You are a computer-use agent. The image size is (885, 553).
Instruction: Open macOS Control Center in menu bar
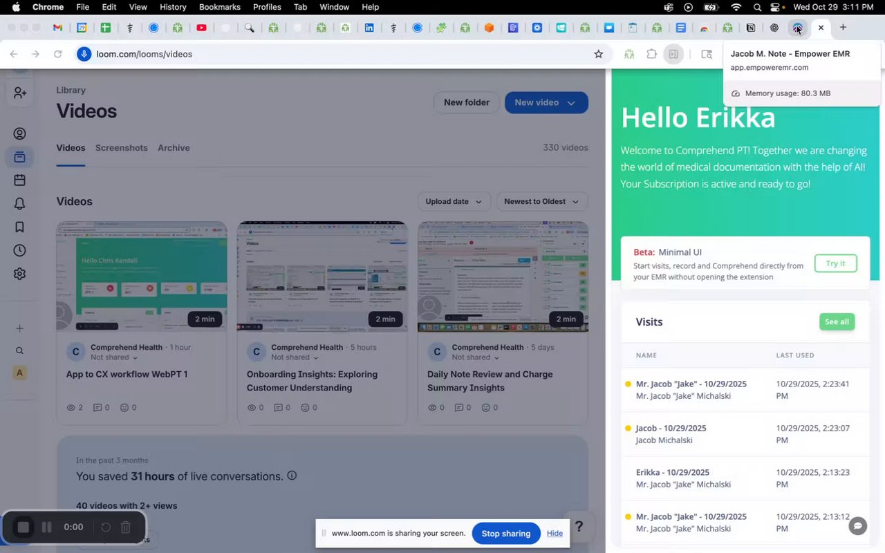tap(775, 7)
